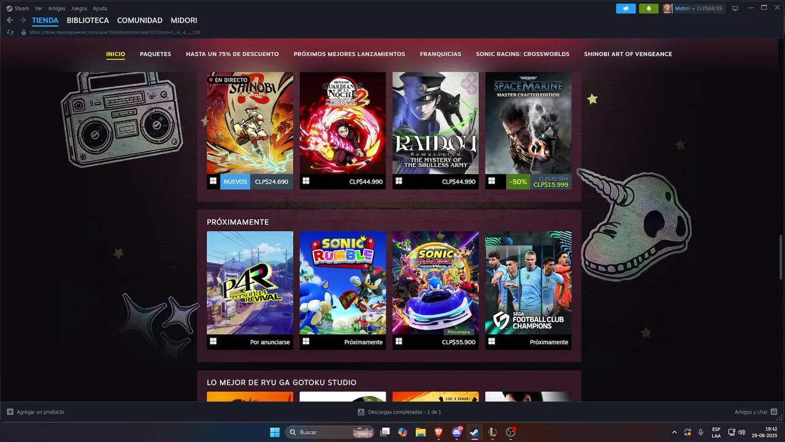Click the downloads icon in bottom bar
Image resolution: width=785 pixels, height=442 pixels.
(x=361, y=412)
